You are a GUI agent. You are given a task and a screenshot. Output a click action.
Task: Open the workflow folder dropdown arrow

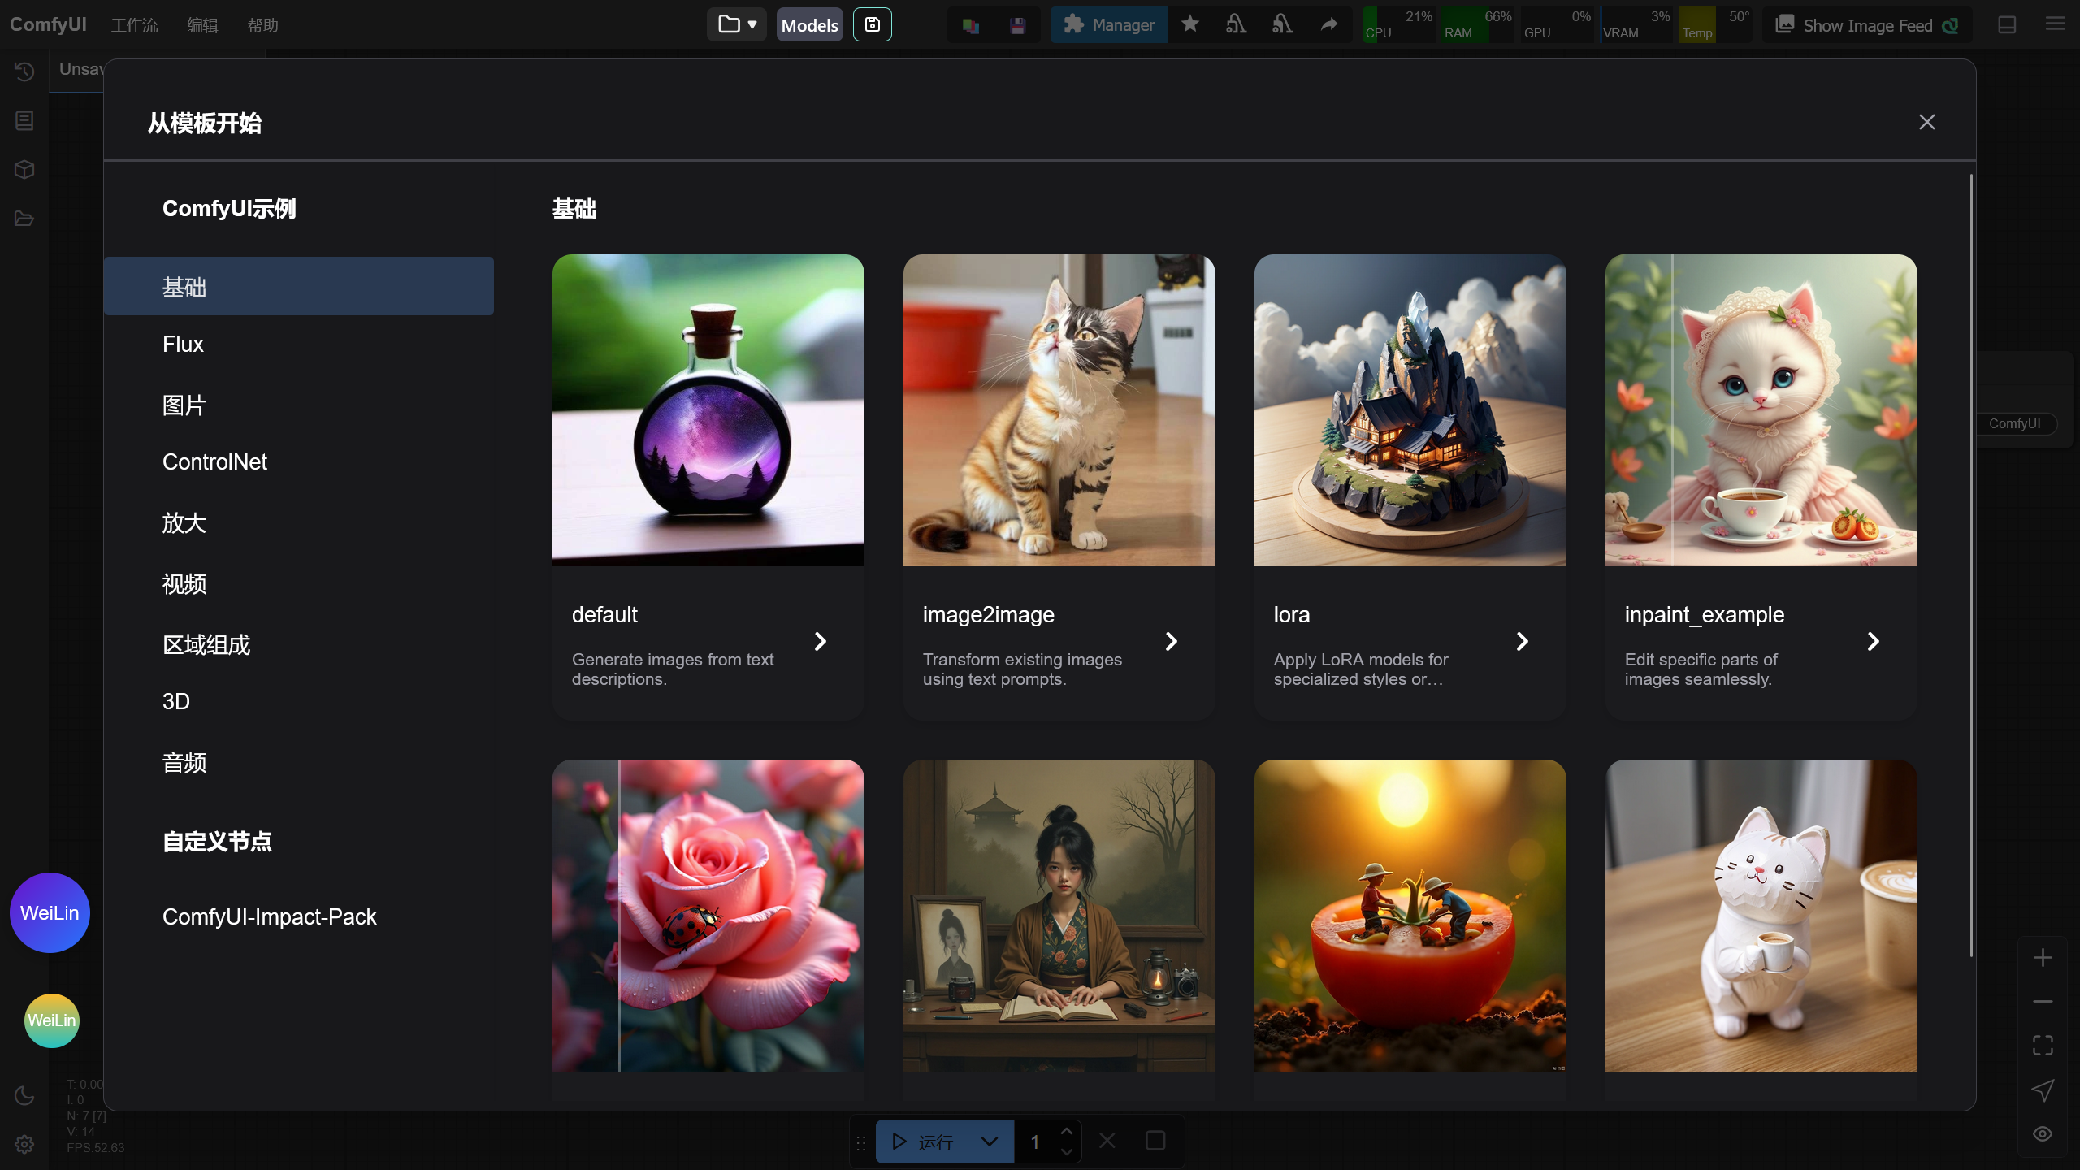753,24
